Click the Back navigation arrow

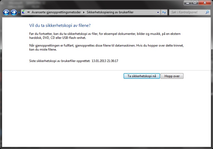[6, 12]
